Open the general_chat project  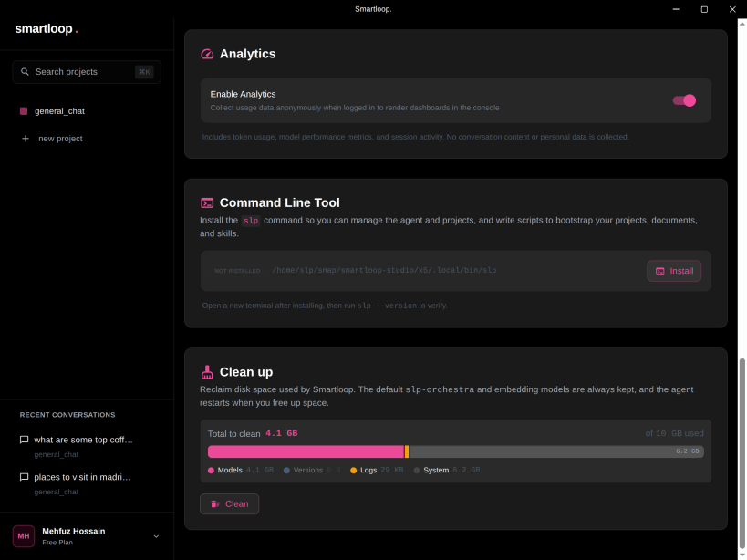(x=59, y=111)
